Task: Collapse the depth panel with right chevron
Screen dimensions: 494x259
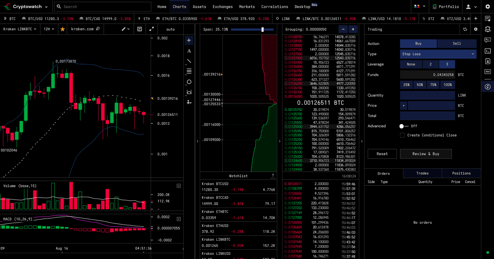Action: [279, 141]
